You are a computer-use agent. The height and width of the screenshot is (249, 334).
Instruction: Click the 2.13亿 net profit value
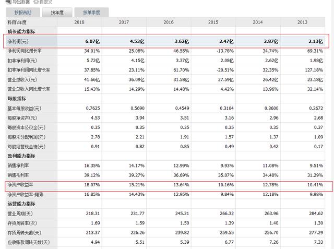point(316,41)
